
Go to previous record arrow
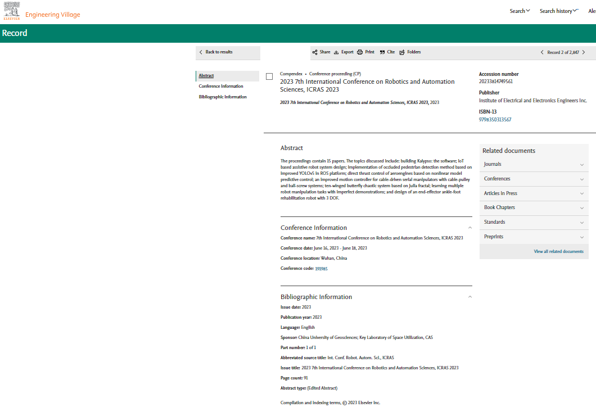(542, 52)
